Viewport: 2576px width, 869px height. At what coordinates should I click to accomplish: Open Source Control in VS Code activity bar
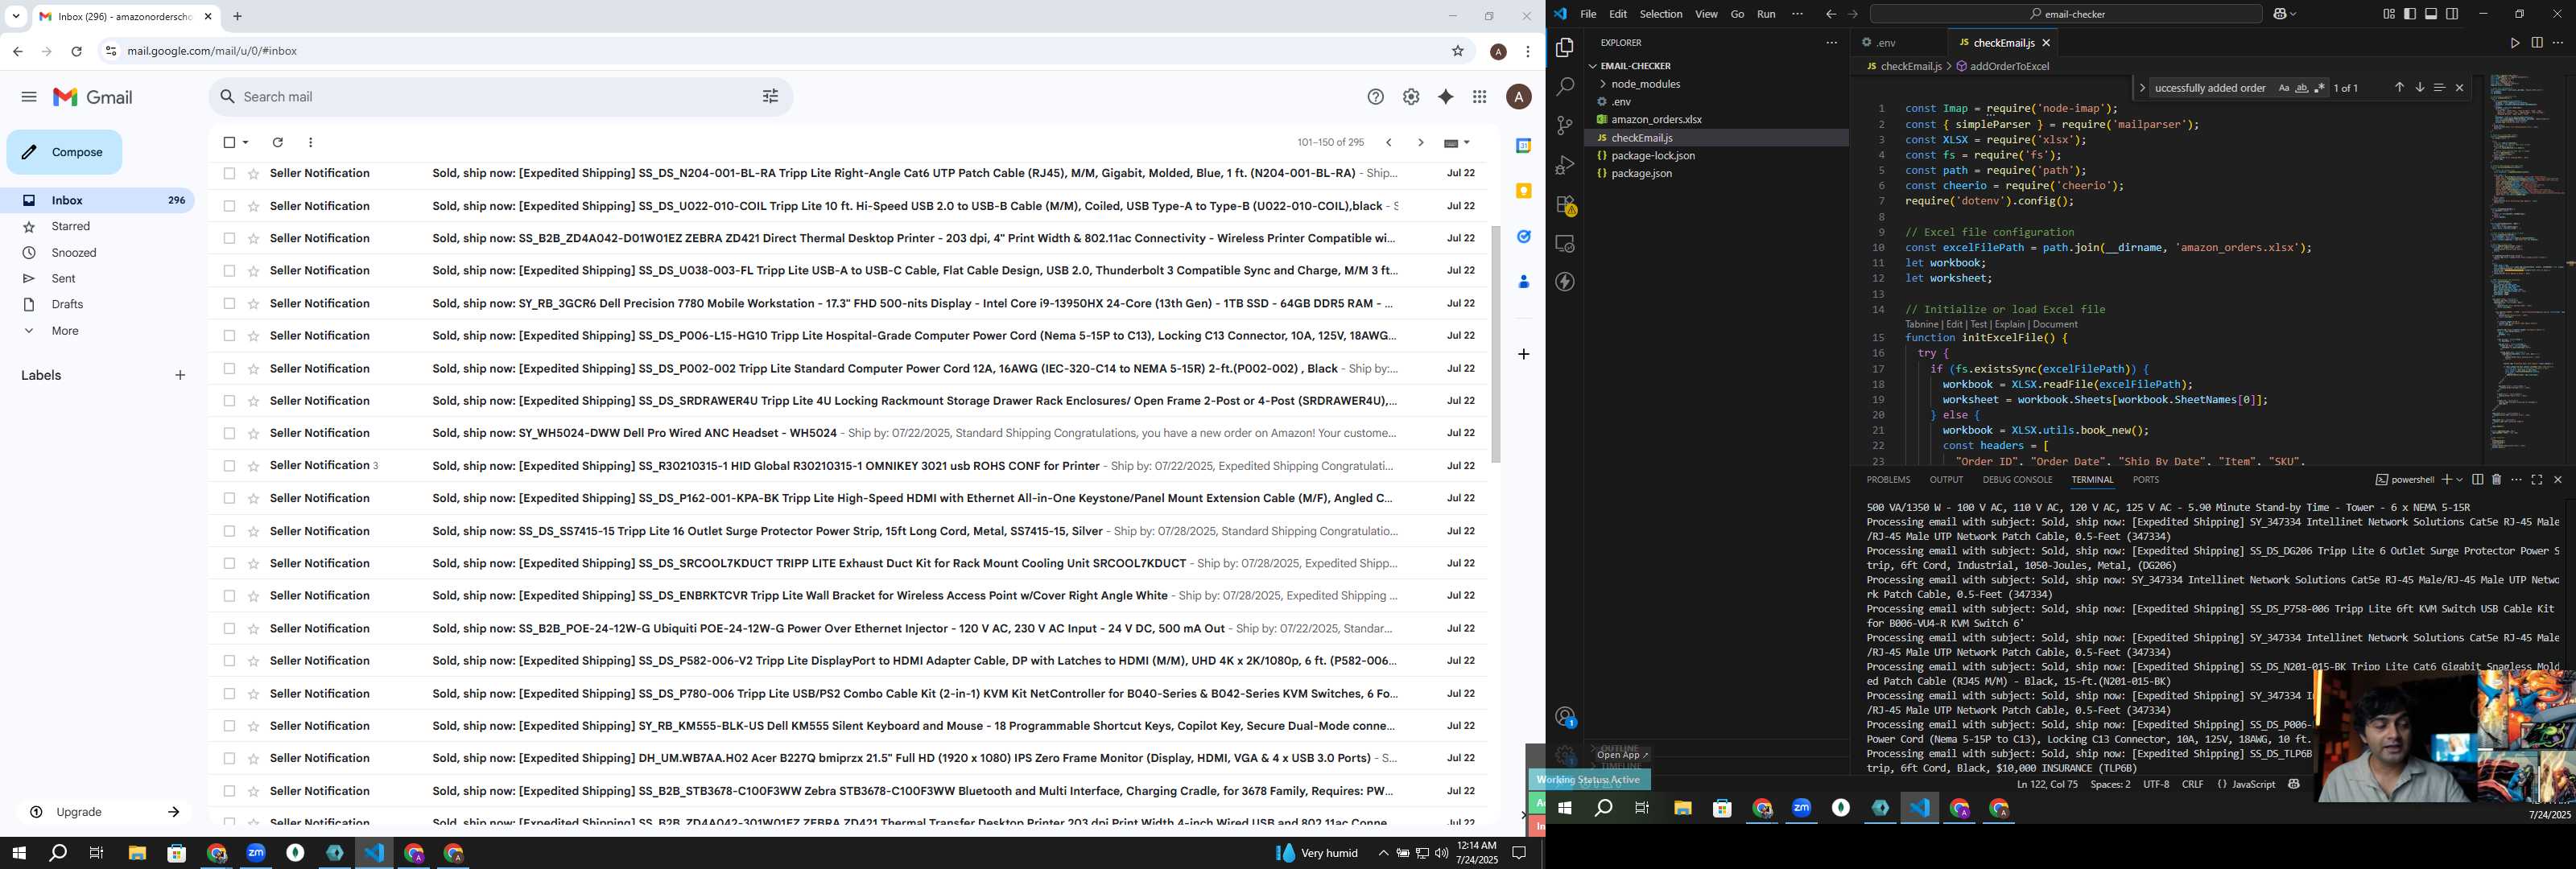1565,126
